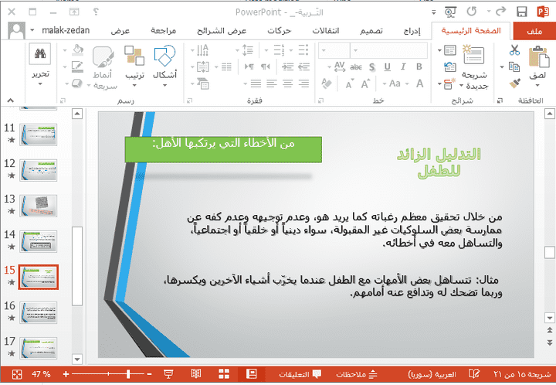Switch to Slide Sorter view icon
This screenshot has height=385, width=556.
[x=224, y=374]
